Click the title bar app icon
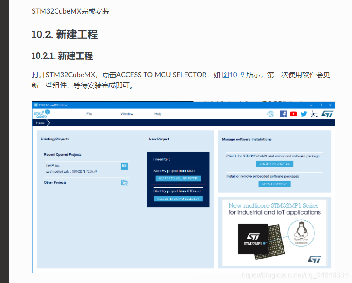Viewport: 352px width, 283px height. click(36, 105)
